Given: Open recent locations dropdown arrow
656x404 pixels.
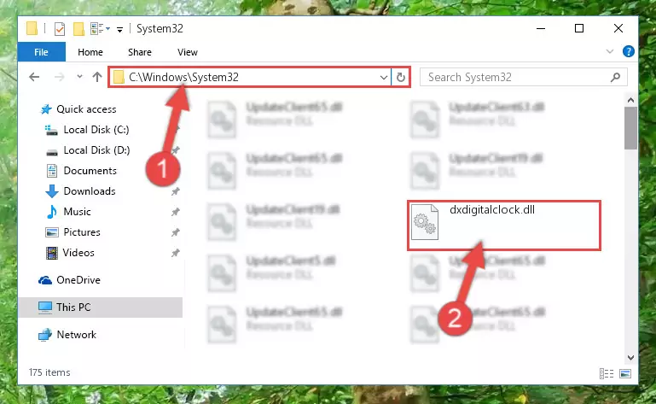Looking at the screenshot, I should point(79,77).
